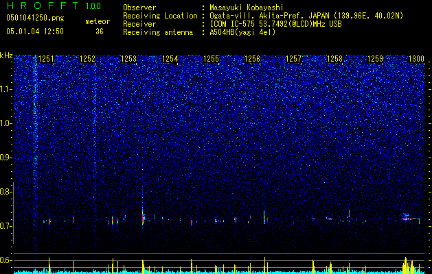Click the 1256 time marker

pyautogui.click(x=252, y=59)
